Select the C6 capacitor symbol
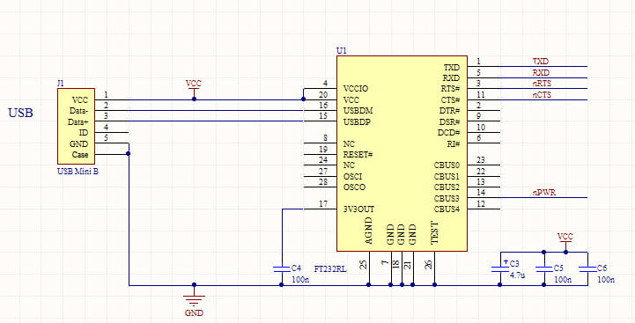 [587, 268]
